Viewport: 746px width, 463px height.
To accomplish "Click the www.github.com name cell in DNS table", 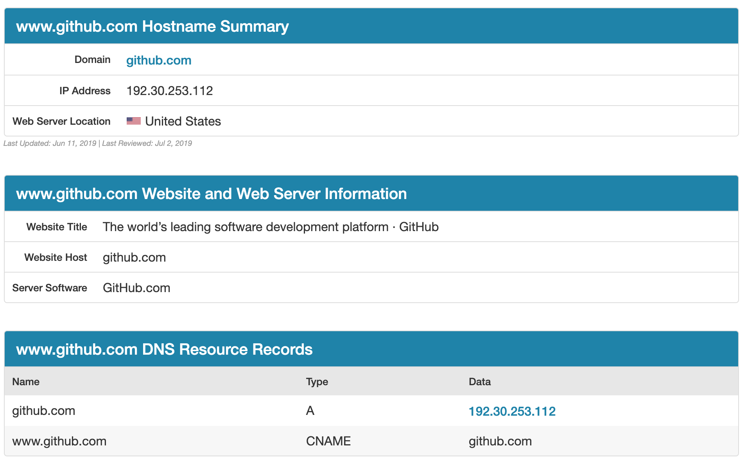I will (59, 441).
